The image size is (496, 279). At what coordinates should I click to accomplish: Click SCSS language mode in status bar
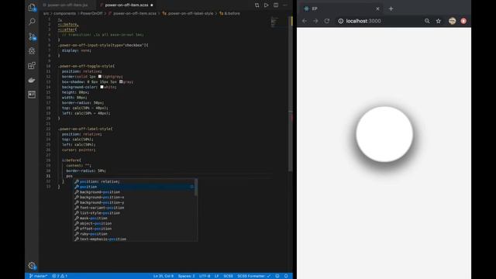click(x=228, y=276)
